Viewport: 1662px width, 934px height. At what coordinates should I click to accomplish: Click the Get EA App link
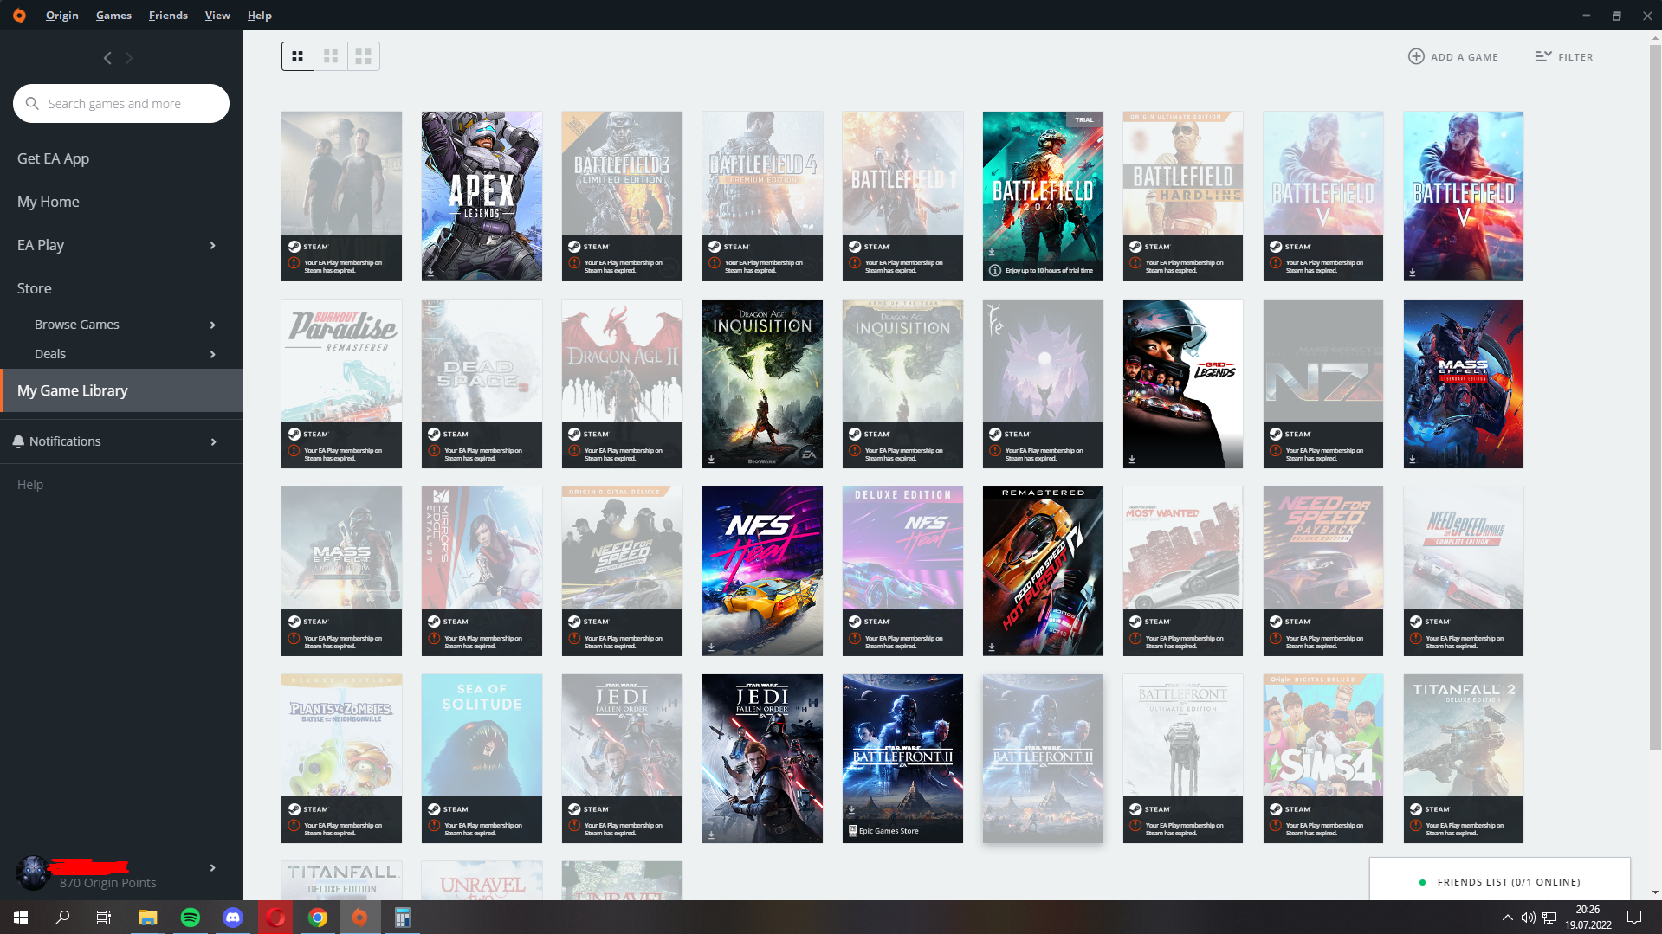pyautogui.click(x=54, y=158)
